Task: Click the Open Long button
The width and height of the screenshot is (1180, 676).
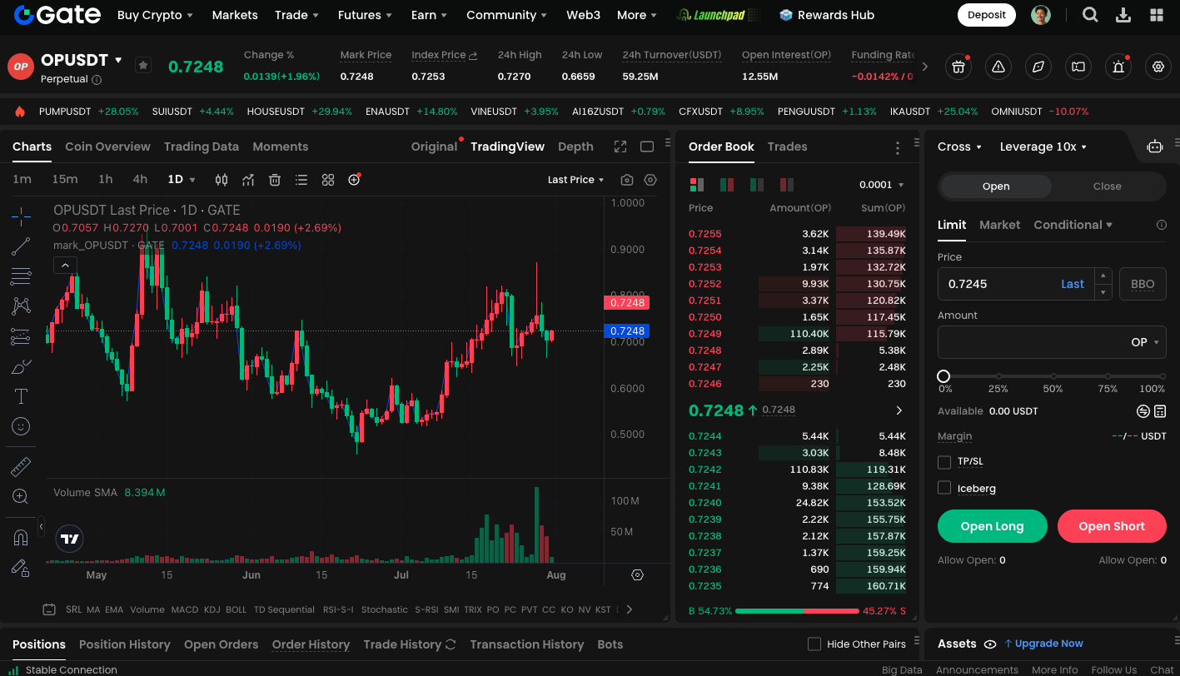Action: pos(992,526)
